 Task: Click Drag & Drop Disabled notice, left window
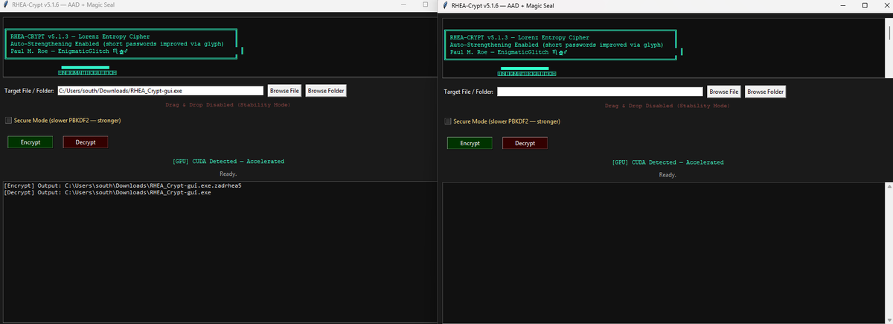[228, 105]
